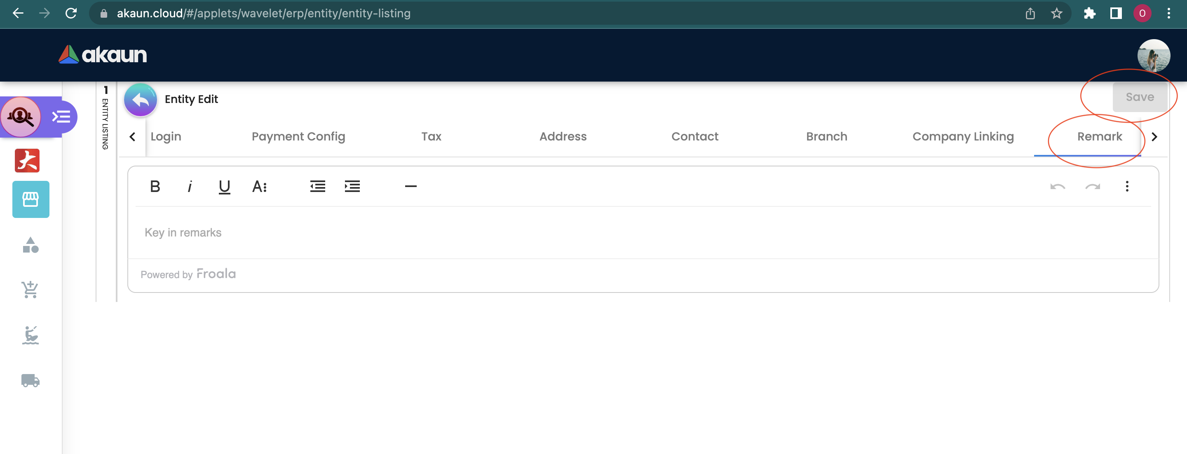
Task: Toggle bold formatting in remark editor
Action: click(x=155, y=187)
